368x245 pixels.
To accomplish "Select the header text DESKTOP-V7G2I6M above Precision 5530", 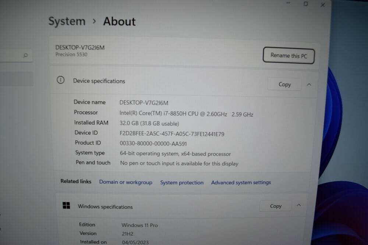I will 80,47.
